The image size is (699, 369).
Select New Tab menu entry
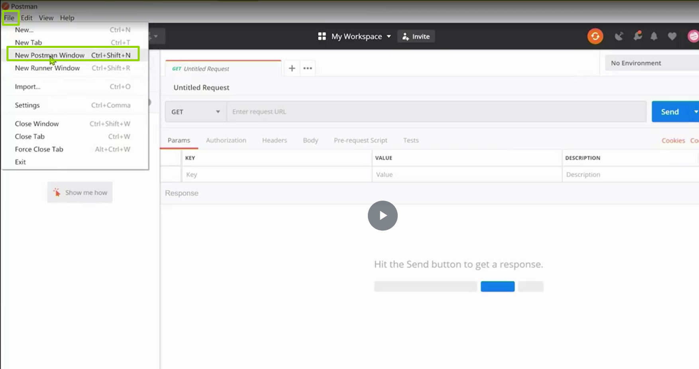point(75,43)
